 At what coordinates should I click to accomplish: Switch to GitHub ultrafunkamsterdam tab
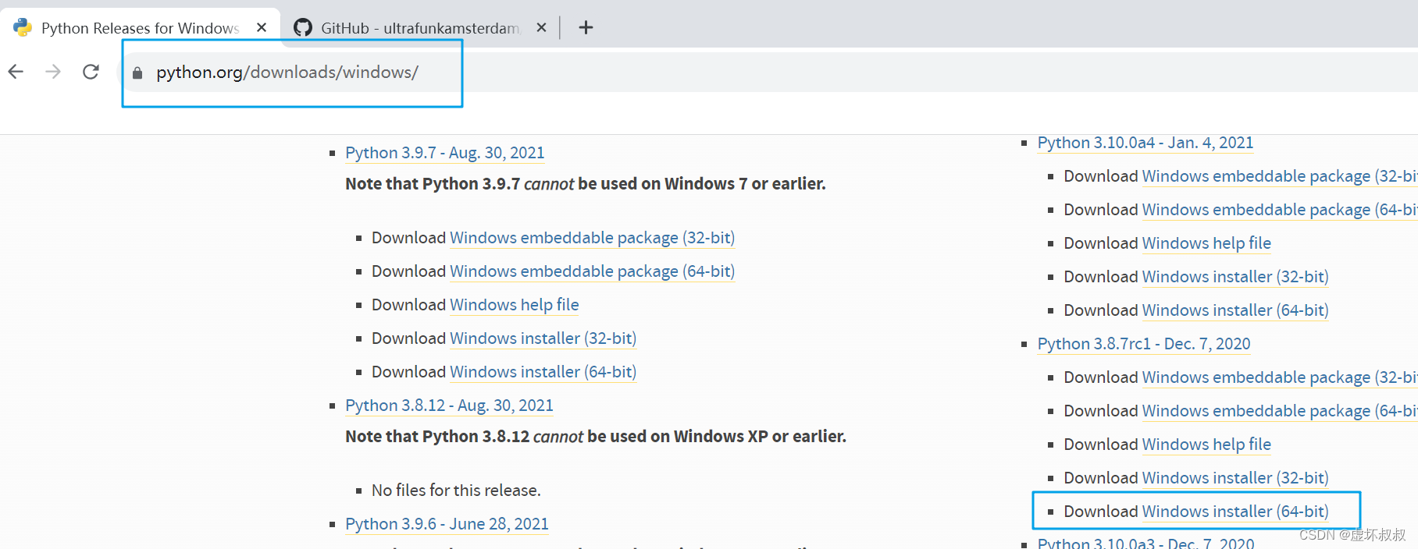click(420, 28)
